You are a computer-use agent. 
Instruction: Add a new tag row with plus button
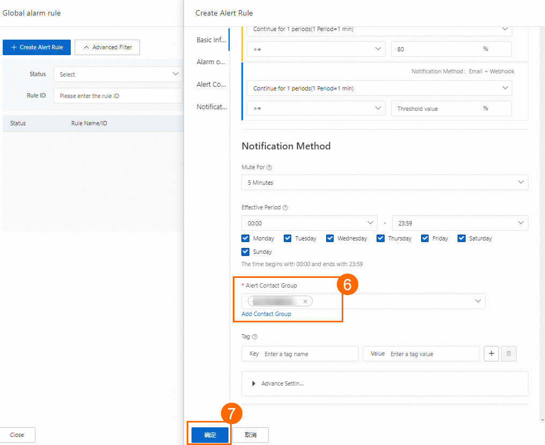pos(491,354)
